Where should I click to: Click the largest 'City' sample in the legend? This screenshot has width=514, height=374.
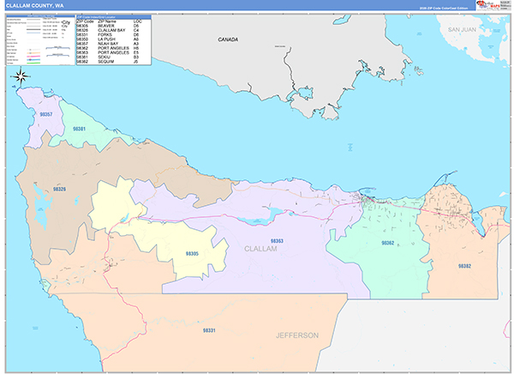click(x=66, y=22)
